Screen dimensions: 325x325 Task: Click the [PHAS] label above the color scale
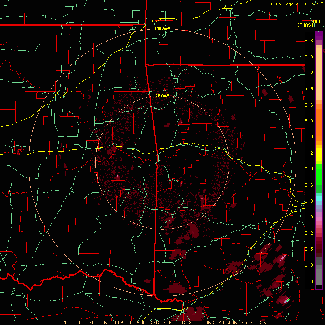pos(305,25)
